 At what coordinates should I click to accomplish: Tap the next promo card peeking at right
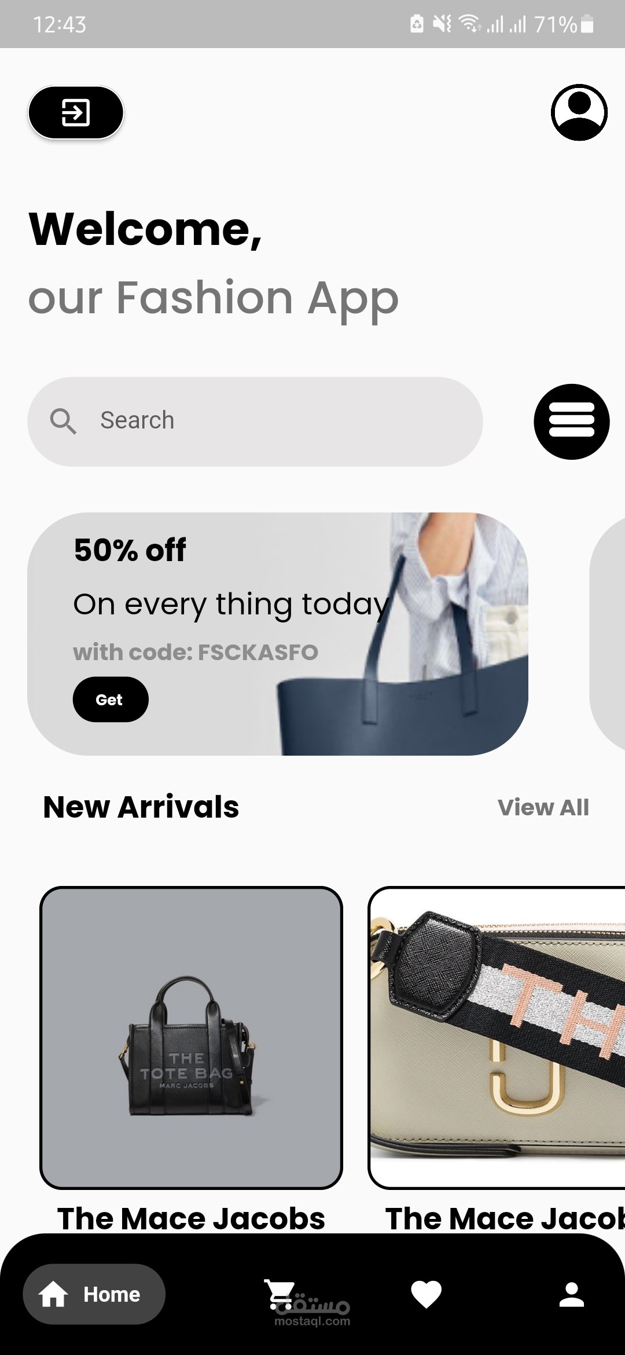point(608,634)
